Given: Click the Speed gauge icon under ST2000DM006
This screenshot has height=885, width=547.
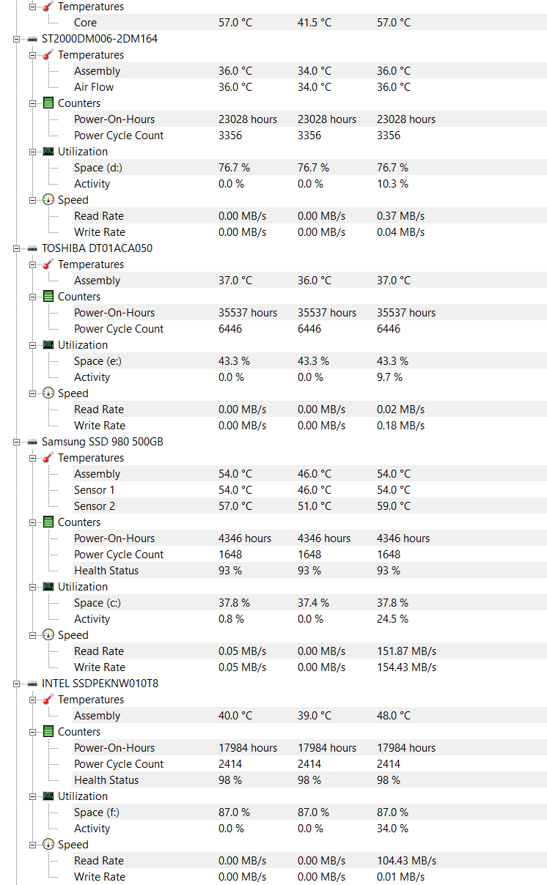Looking at the screenshot, I should (x=48, y=200).
